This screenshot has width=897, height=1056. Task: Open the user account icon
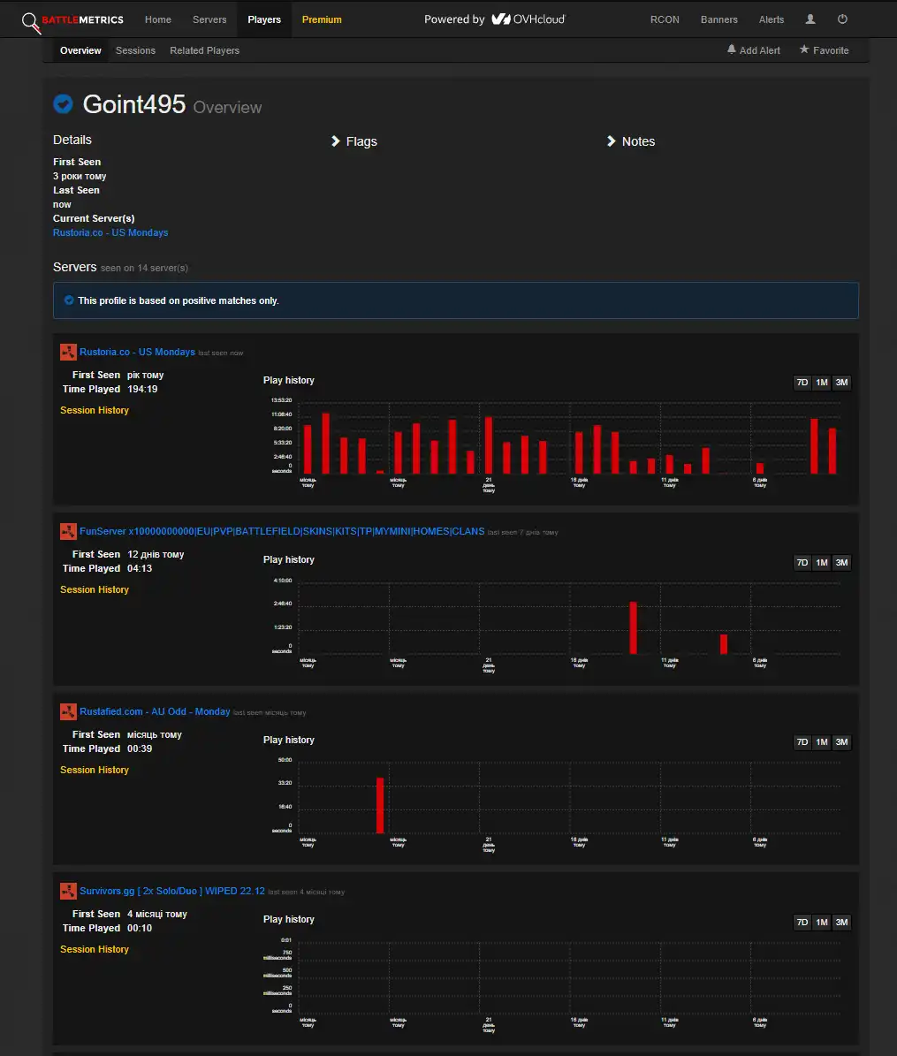coord(810,19)
